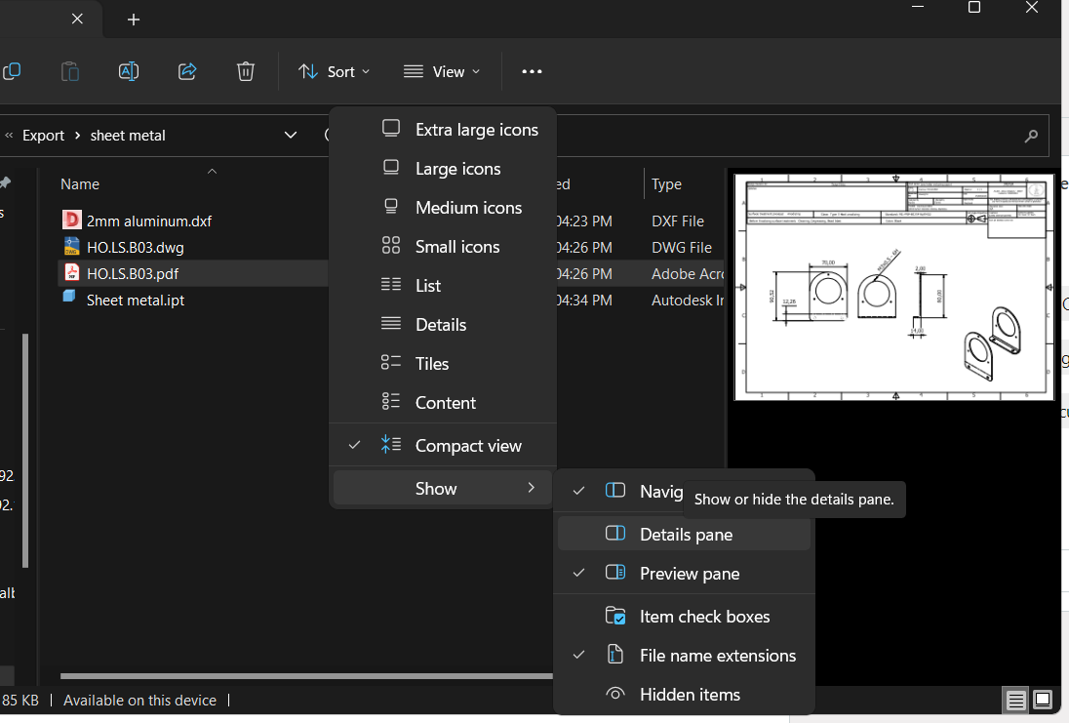
Task: Expand the Show submenu
Action: 436,488
